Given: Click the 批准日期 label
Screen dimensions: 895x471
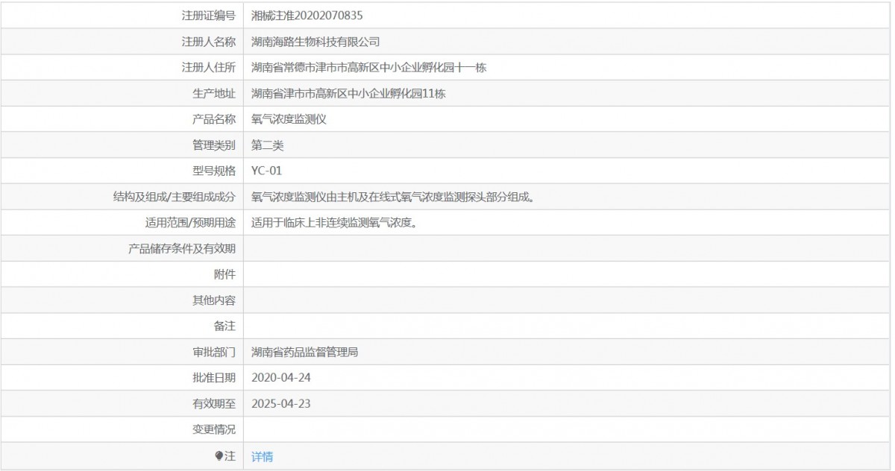Looking at the screenshot, I should (x=213, y=377).
